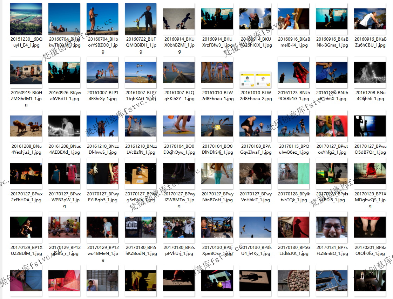
Task: Select thumbnail for 20170127_BPwyVnHhkIT_1.jpg
Action: [x=255, y=174]
